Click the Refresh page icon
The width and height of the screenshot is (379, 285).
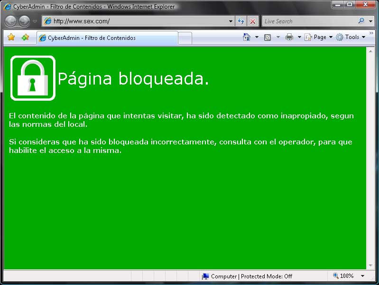point(241,21)
